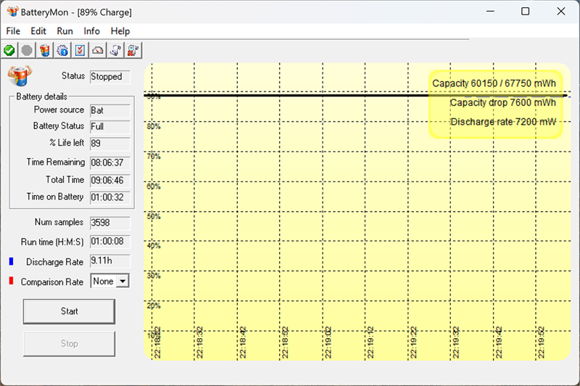Open the Edit menu
Viewport: 580px width, 386px height.
click(x=38, y=31)
